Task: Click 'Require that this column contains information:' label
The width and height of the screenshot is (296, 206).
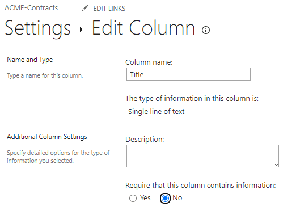Action: click(201, 186)
